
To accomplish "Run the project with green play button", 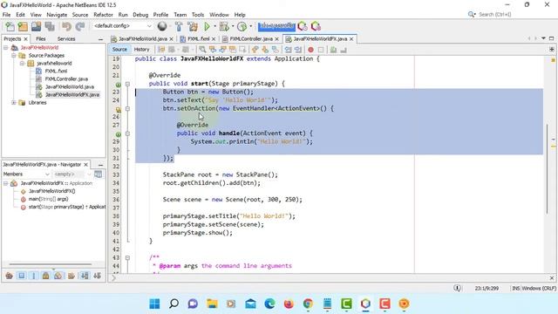I will 207,26.
